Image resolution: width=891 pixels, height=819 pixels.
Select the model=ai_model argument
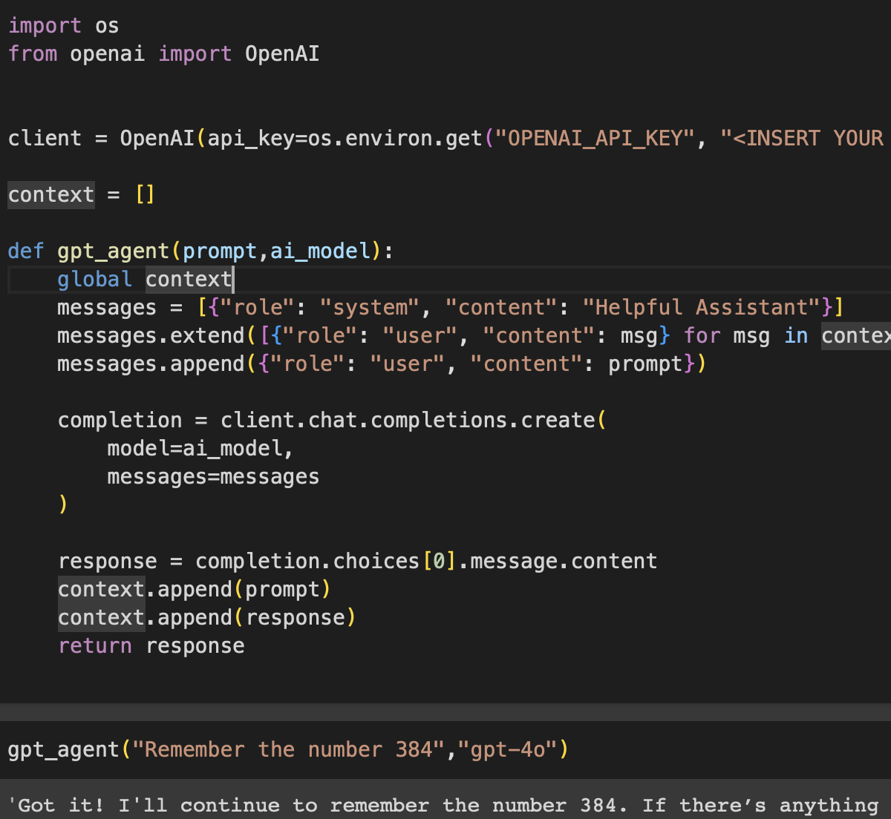(197, 448)
